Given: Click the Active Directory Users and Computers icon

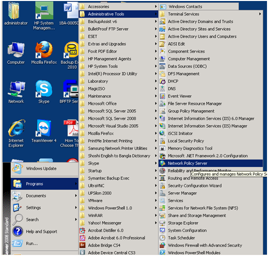Looking at the screenshot, I should 162,36.
